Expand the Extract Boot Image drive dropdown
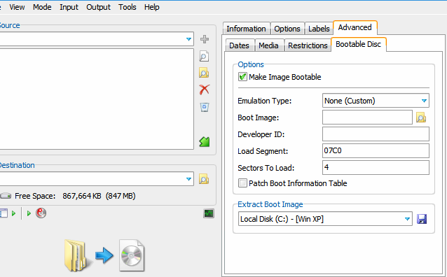 325,219
